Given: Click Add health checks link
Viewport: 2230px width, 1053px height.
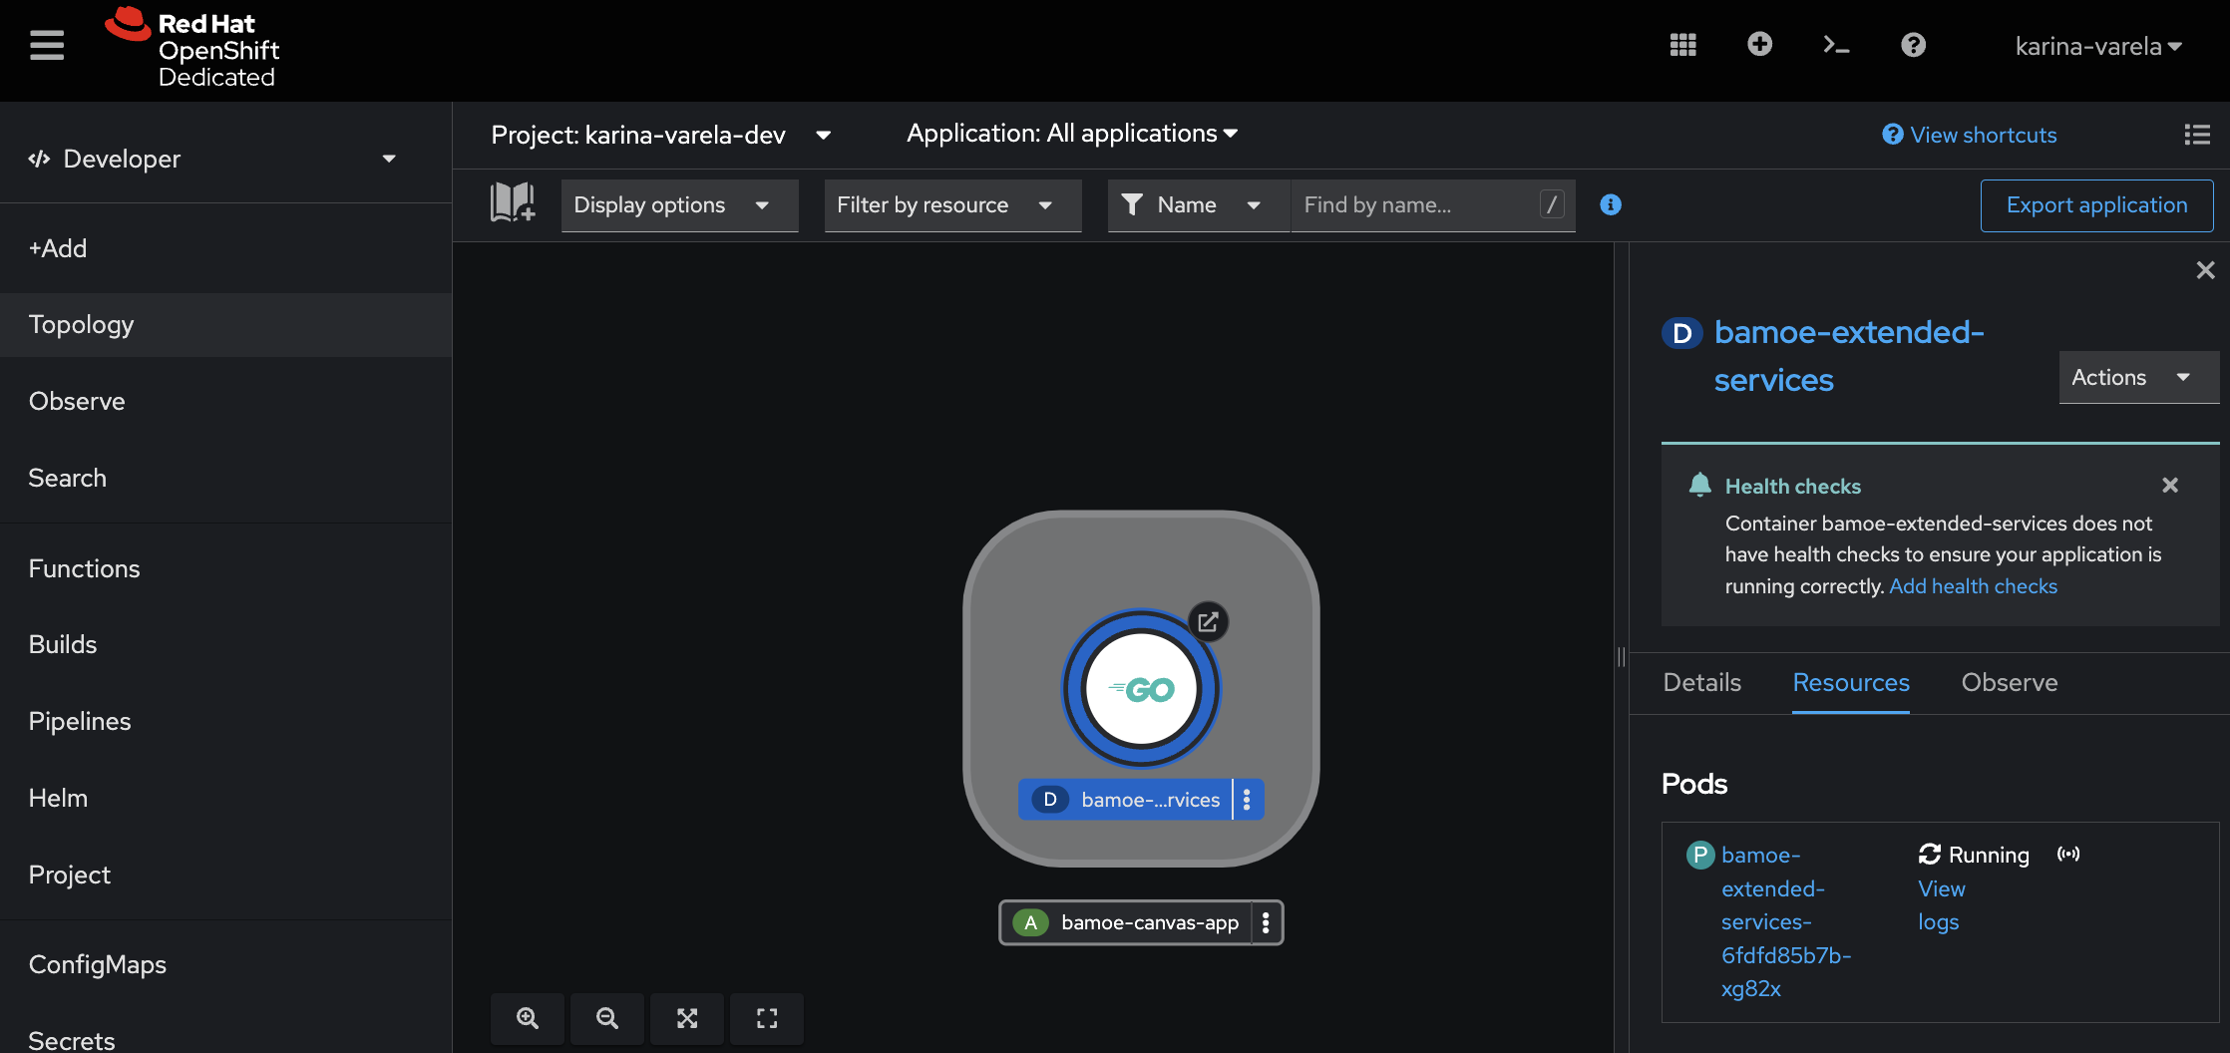Looking at the screenshot, I should point(1973,586).
